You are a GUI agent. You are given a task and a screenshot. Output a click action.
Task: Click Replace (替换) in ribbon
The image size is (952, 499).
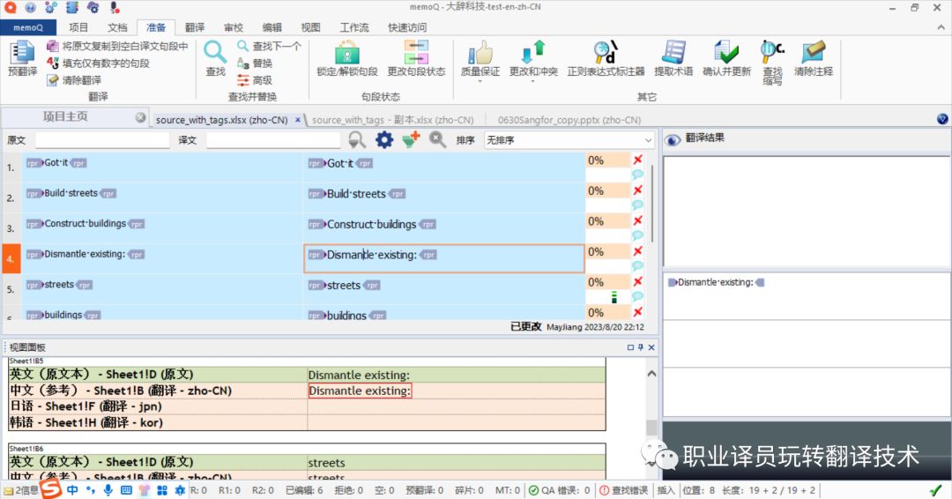[x=255, y=63]
